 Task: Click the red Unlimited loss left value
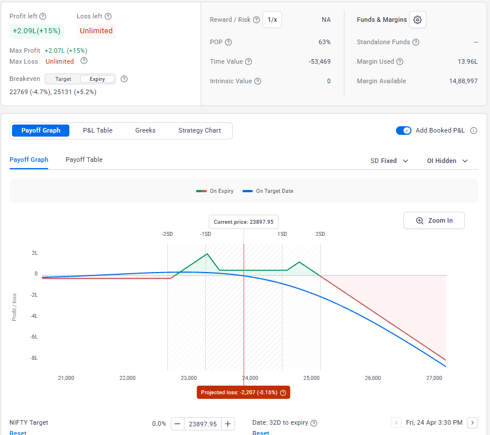[96, 31]
